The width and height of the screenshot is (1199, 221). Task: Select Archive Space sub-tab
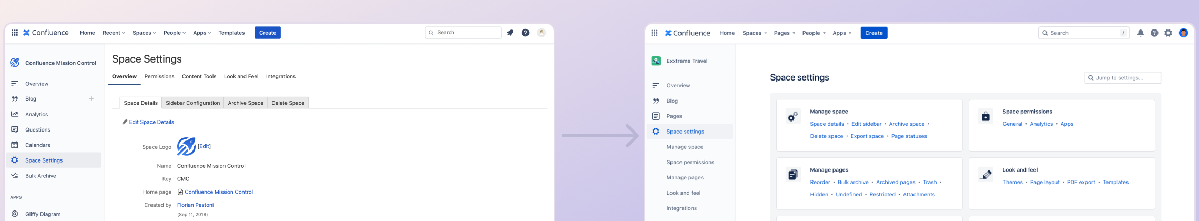246,103
